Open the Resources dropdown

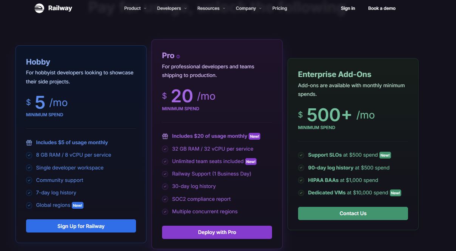coord(211,8)
